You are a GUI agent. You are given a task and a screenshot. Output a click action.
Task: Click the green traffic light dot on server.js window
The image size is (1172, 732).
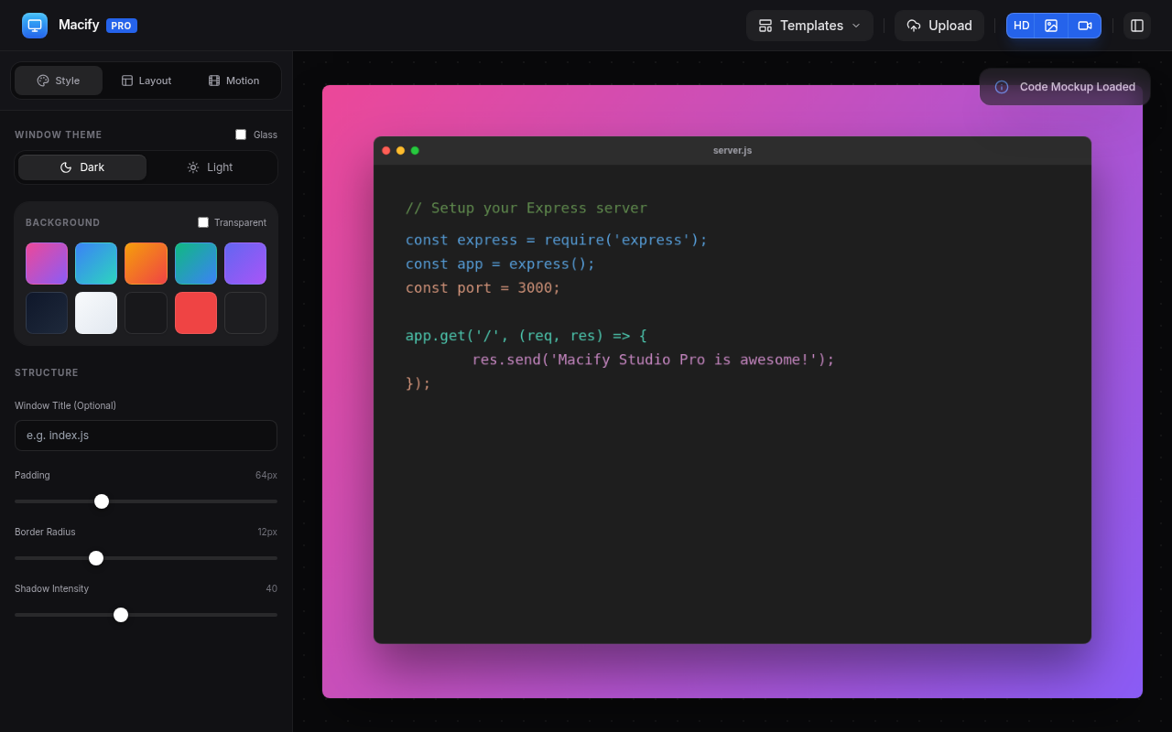(x=415, y=150)
